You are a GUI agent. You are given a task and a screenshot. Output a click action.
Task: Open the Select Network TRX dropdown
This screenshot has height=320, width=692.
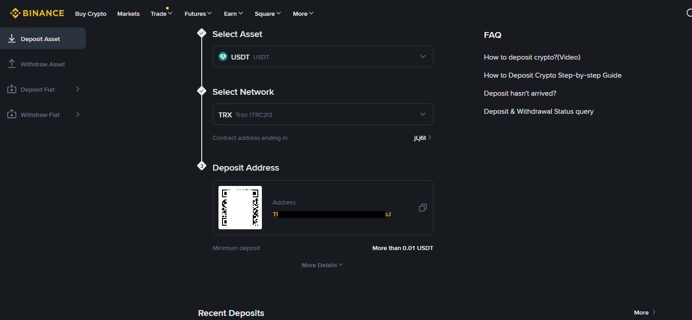click(323, 114)
